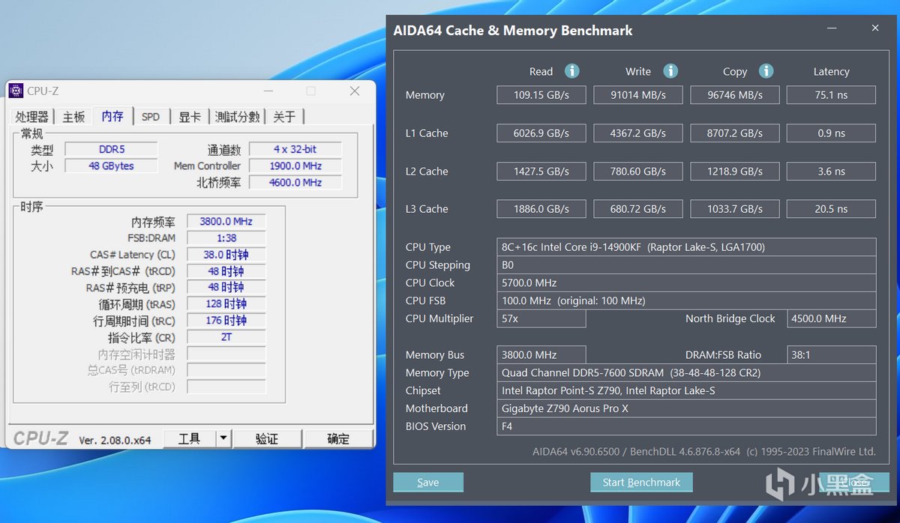Click the FSB:DRAM value 1:38

pyautogui.click(x=226, y=238)
